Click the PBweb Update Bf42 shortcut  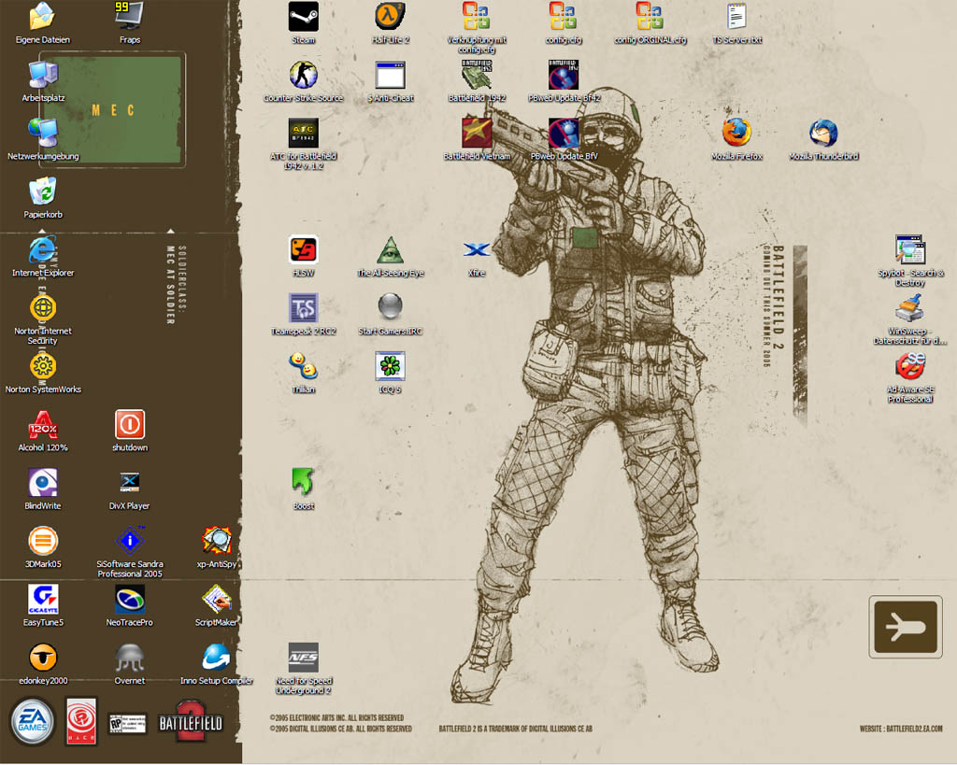point(564,75)
